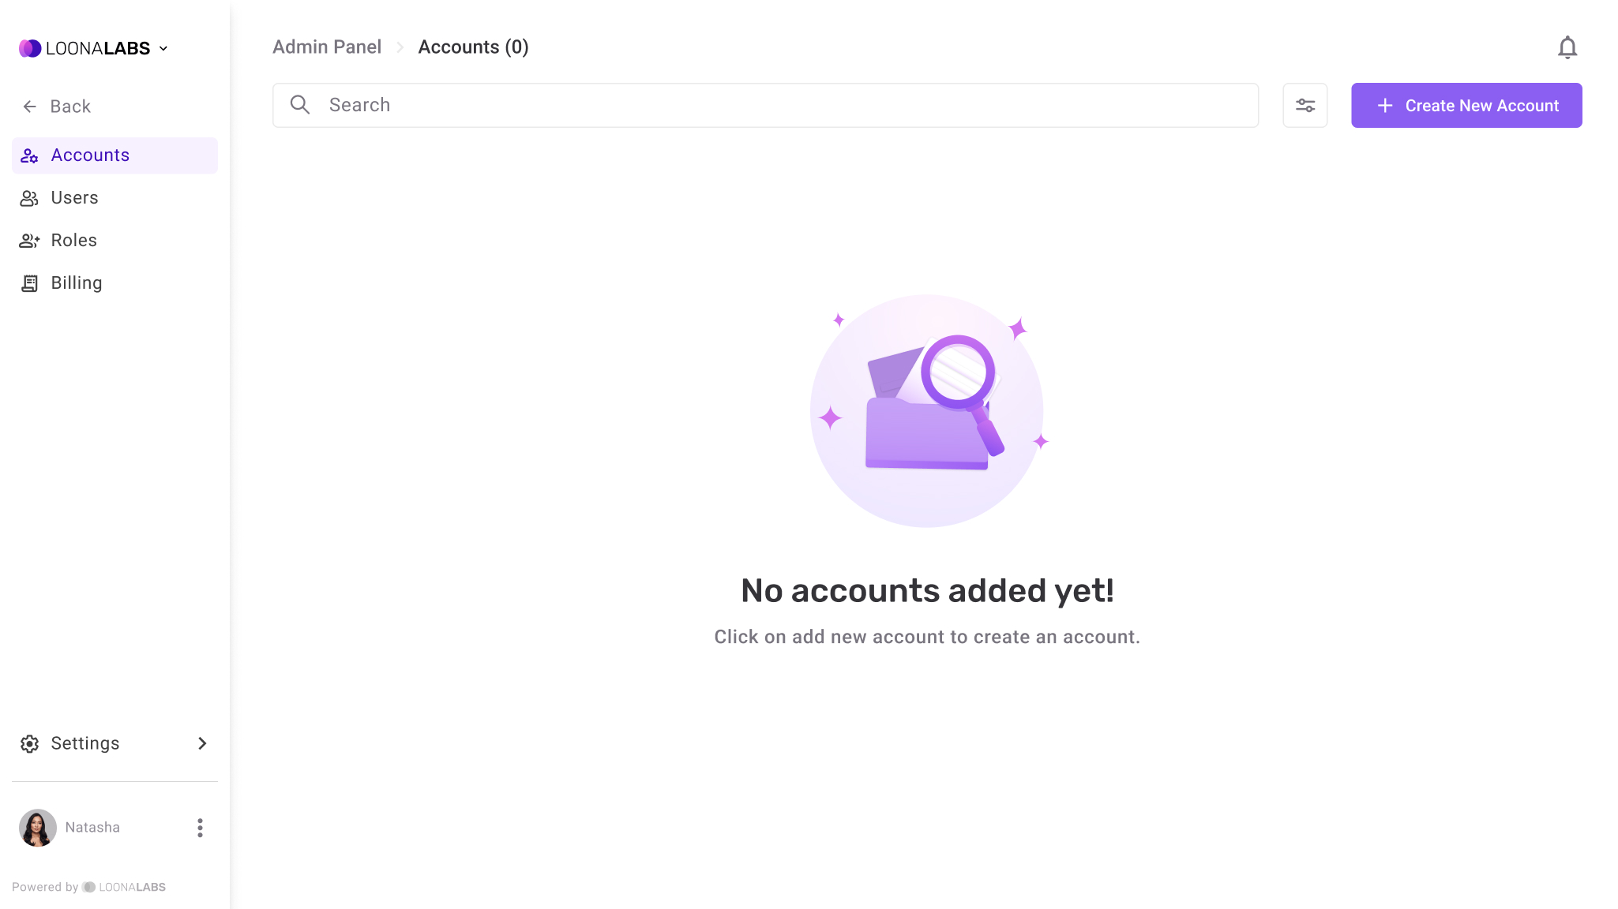Screen dimensions: 1618x909
Task: Click the Powered by LoonaLabs logo
Action: pos(89,887)
